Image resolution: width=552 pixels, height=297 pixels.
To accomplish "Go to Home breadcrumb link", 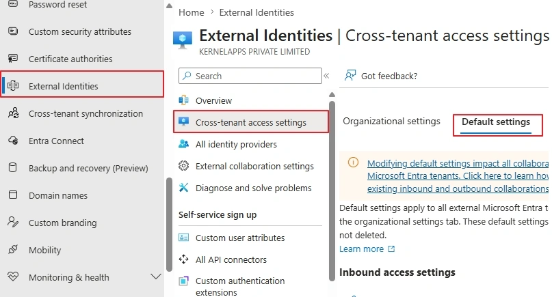I will pos(191,12).
